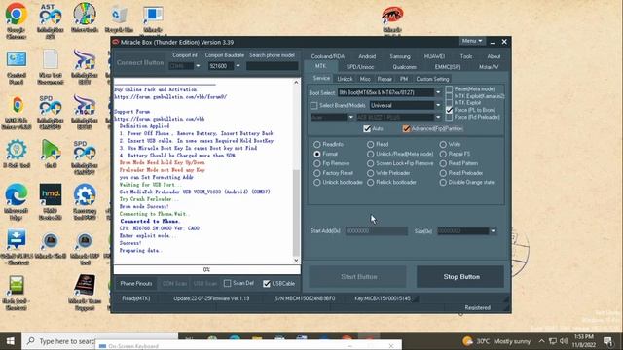Open the Recycle Bin desktop icon
The image size is (623, 350).
click(x=119, y=19)
